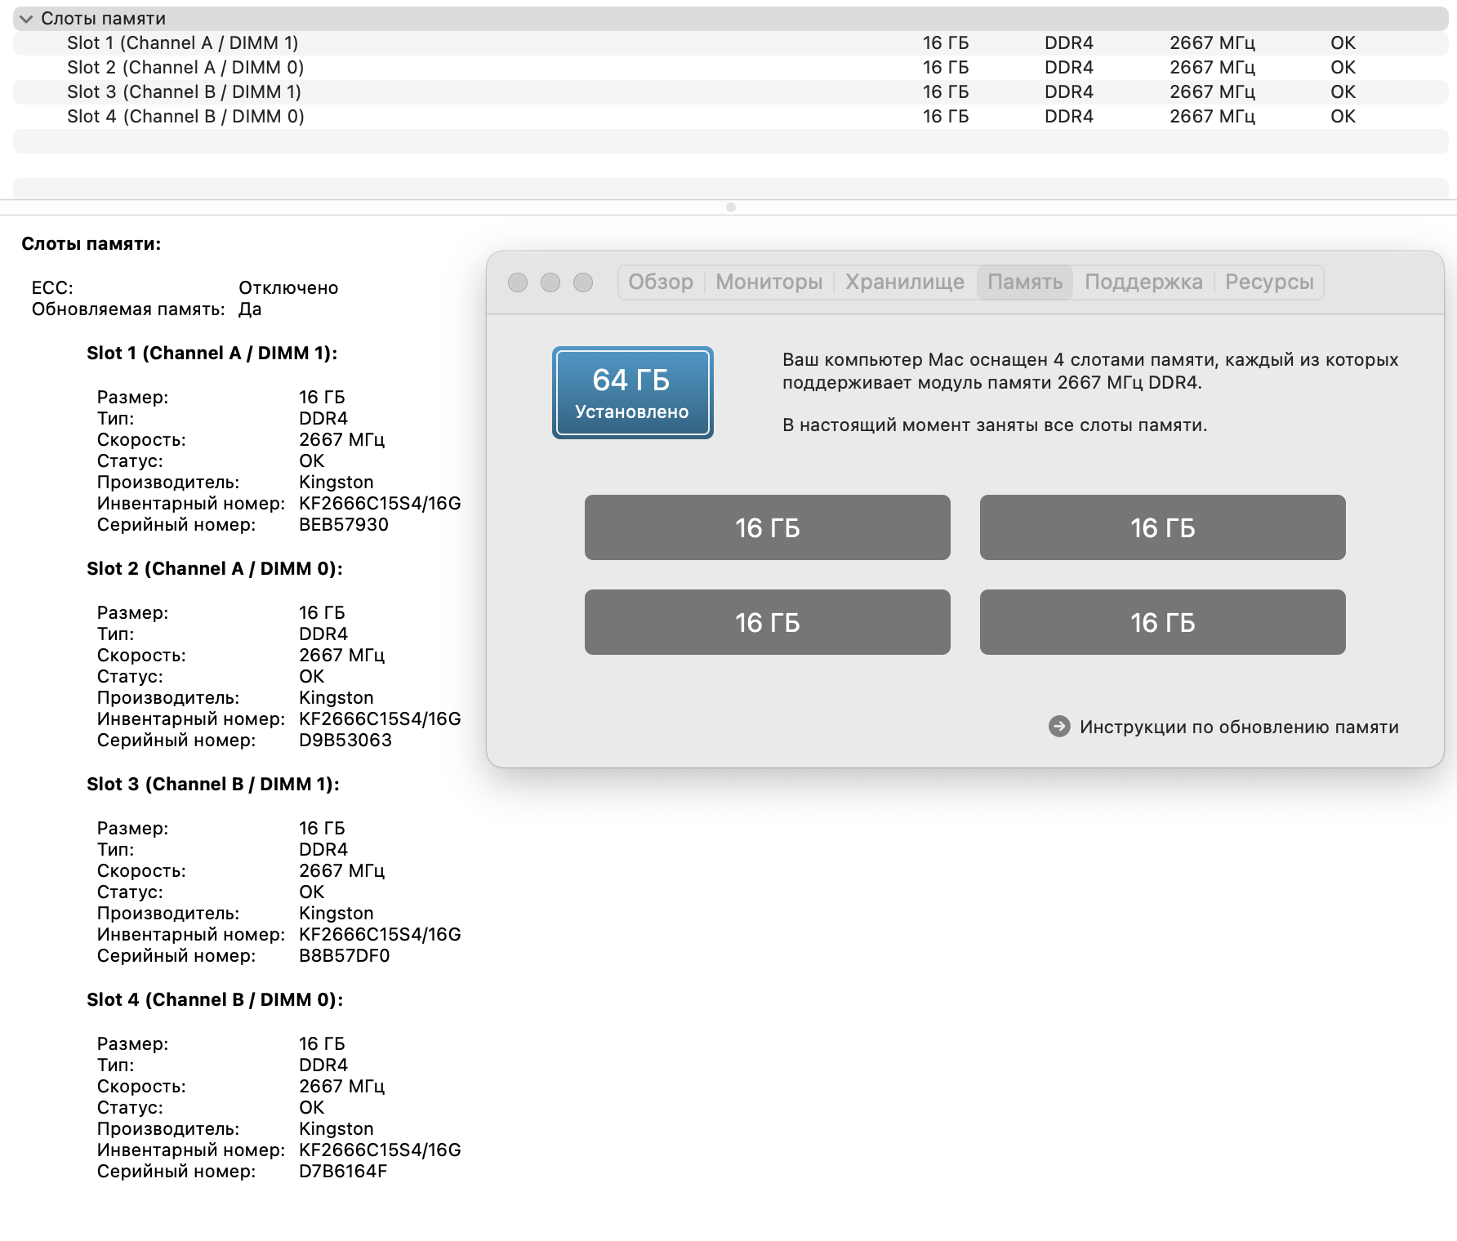Click the Слоты памяти table header label

(x=104, y=19)
